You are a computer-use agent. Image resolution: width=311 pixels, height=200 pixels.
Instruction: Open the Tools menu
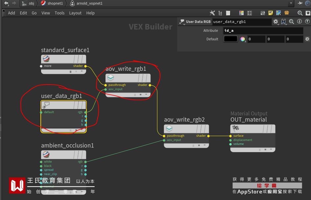[x=60, y=13]
